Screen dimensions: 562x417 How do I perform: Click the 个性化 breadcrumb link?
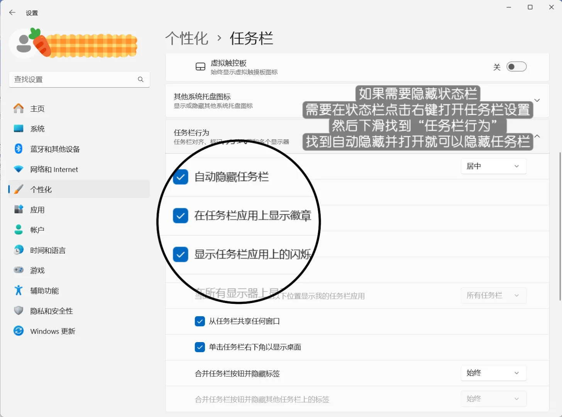coord(187,38)
